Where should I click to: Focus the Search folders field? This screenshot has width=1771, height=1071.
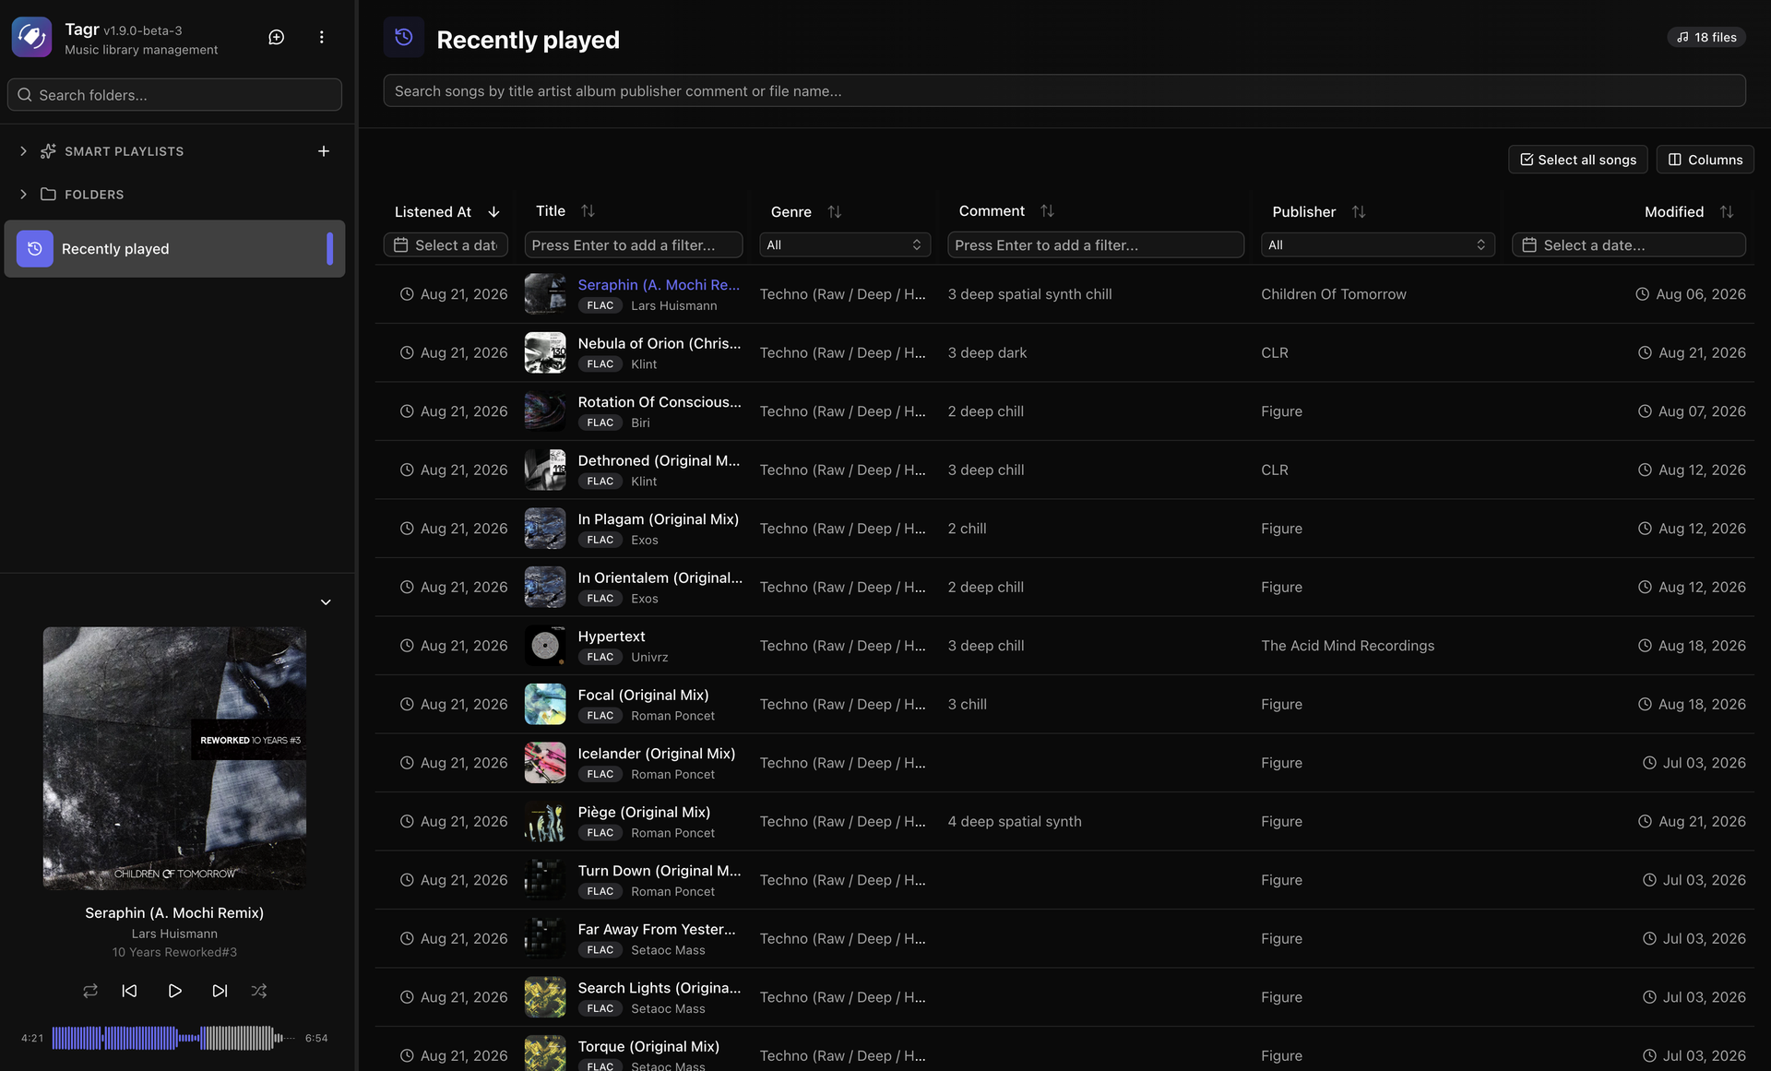click(x=174, y=95)
